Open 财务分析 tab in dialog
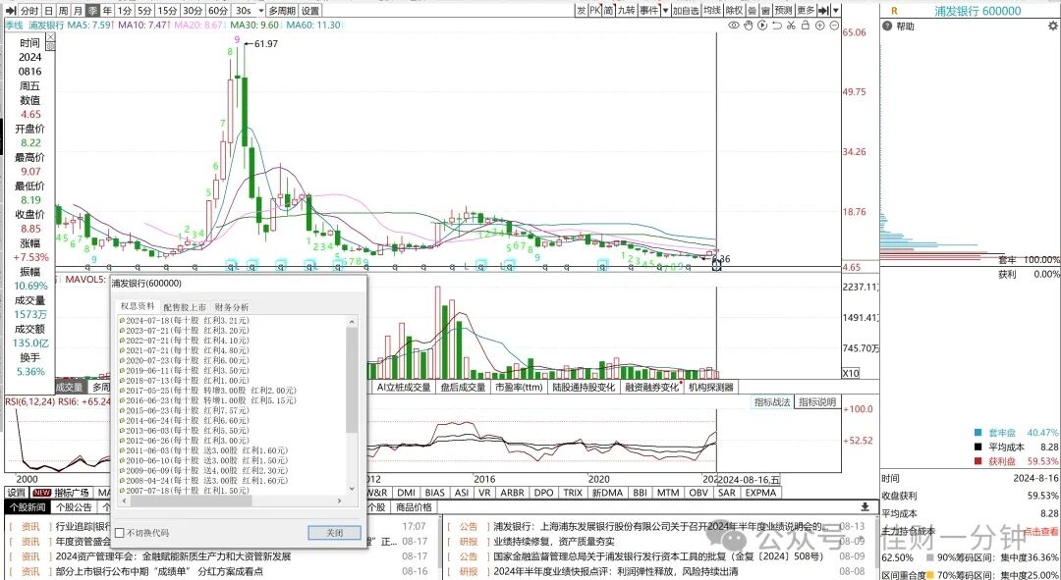This screenshot has width=1061, height=580. click(x=232, y=307)
